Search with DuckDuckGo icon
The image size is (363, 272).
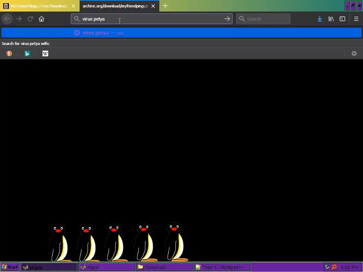click(x=9, y=53)
